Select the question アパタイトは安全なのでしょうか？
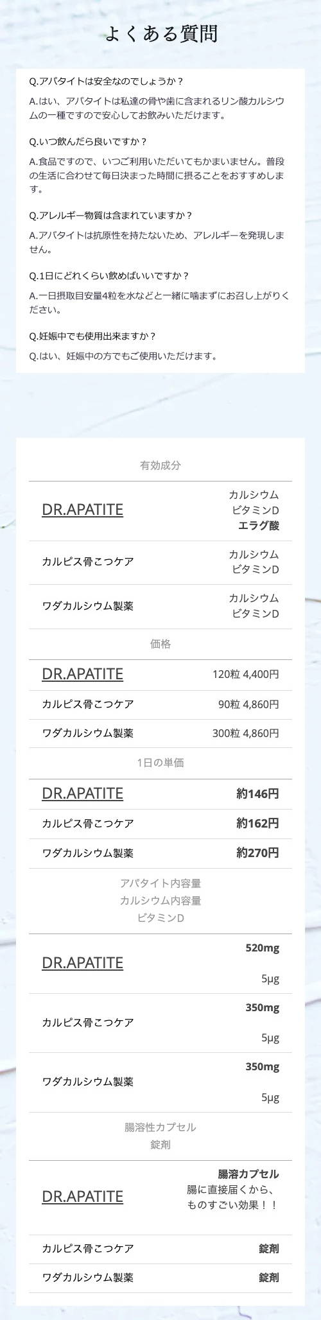 [x=107, y=82]
